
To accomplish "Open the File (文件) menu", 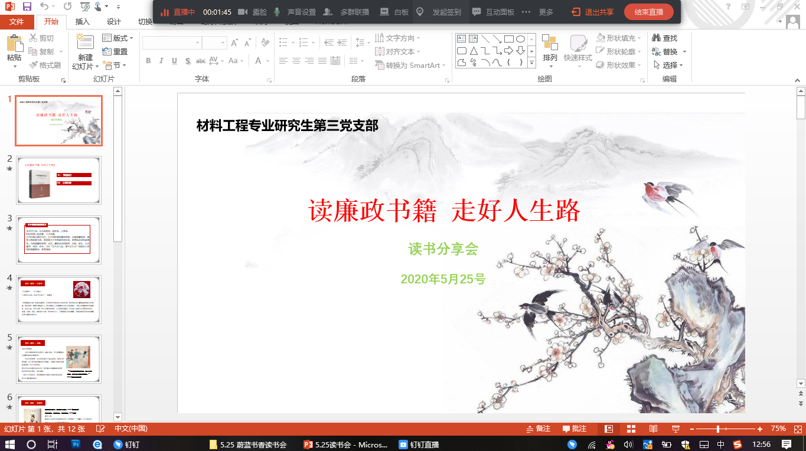I will (17, 22).
